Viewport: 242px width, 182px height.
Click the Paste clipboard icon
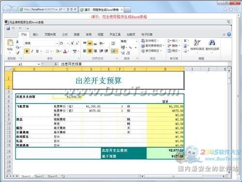tap(10, 43)
